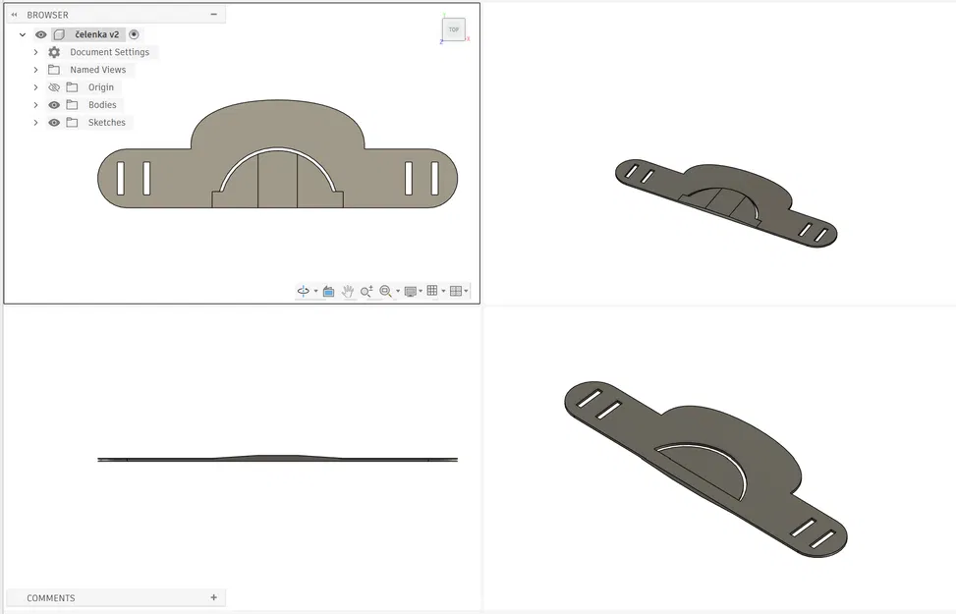Select the Named Views label
The width and height of the screenshot is (956, 614).
[97, 70]
